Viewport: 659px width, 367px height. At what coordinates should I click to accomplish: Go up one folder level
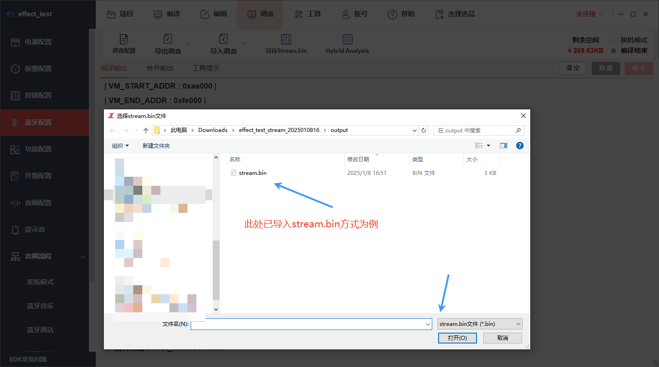point(146,130)
